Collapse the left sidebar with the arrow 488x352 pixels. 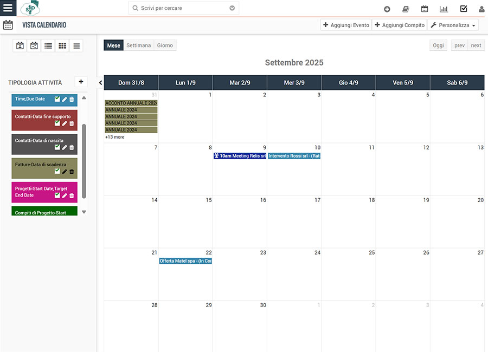pos(100,82)
